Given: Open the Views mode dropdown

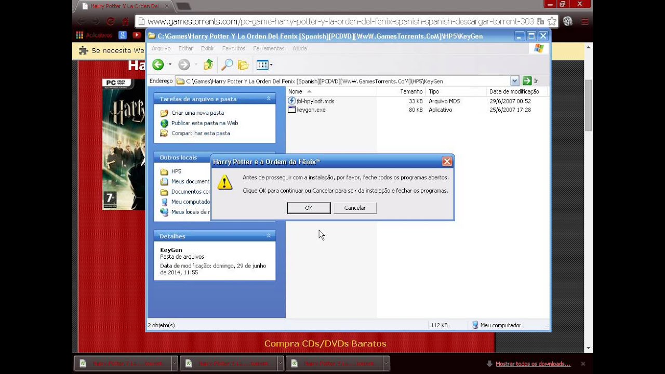Looking at the screenshot, I should coord(264,65).
